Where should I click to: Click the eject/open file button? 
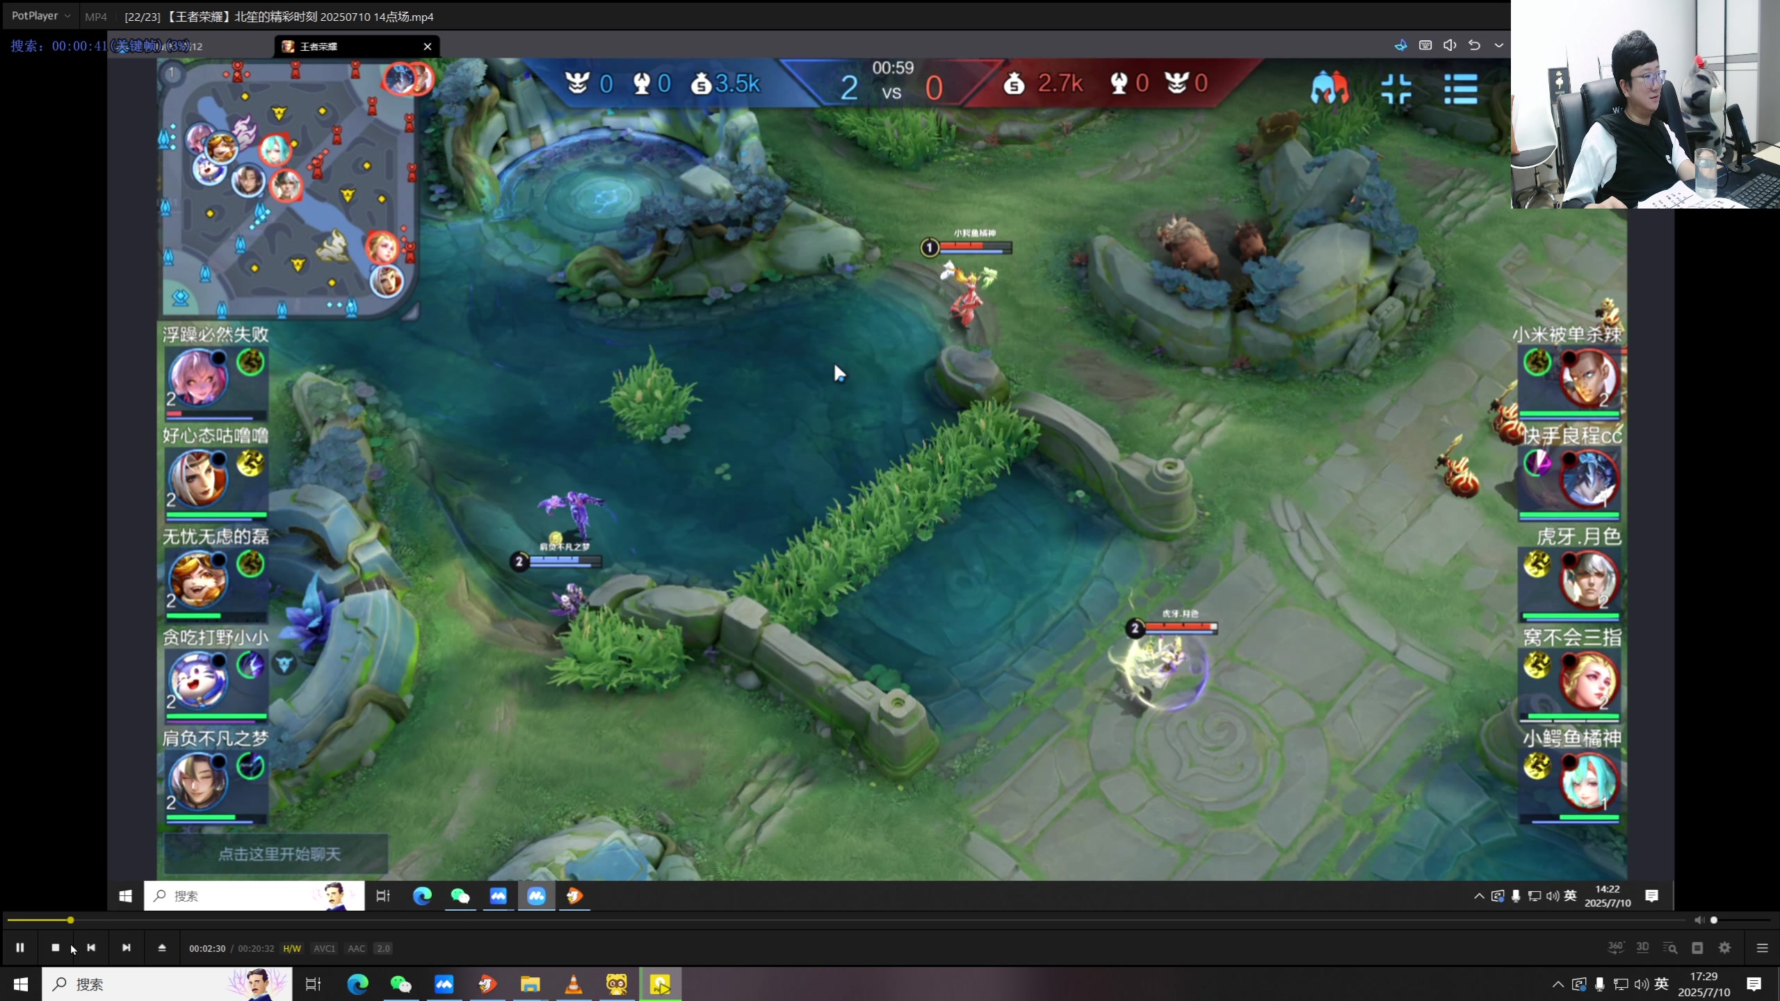point(162,947)
